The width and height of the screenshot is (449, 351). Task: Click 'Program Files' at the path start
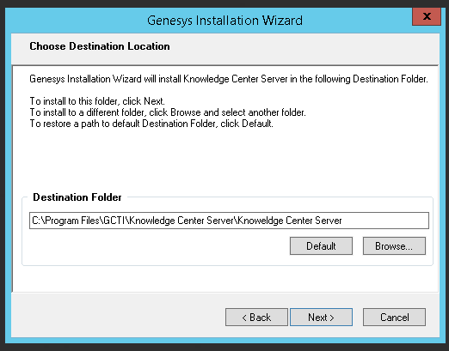(72, 221)
